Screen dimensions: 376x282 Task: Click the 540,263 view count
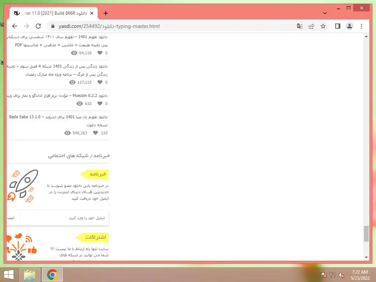click(x=80, y=133)
